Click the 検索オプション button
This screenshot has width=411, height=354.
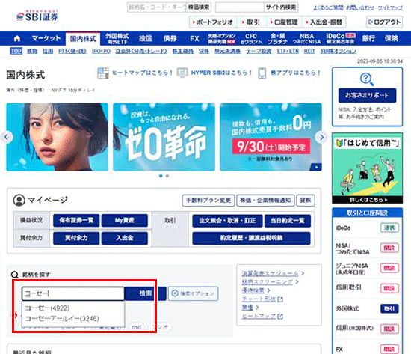pos(194,293)
